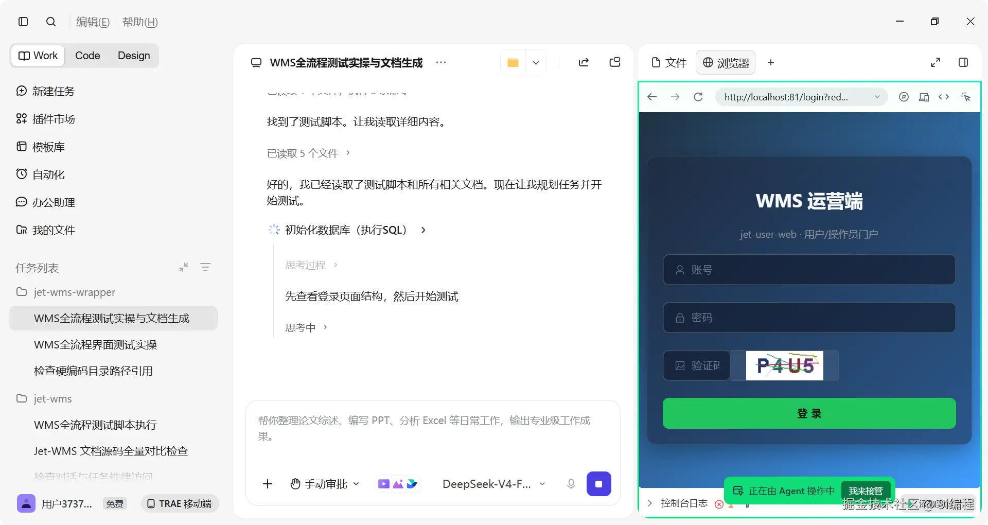This screenshot has width=988, height=525.
Task: Open the user profile 用户3737...
Action: (x=55, y=503)
